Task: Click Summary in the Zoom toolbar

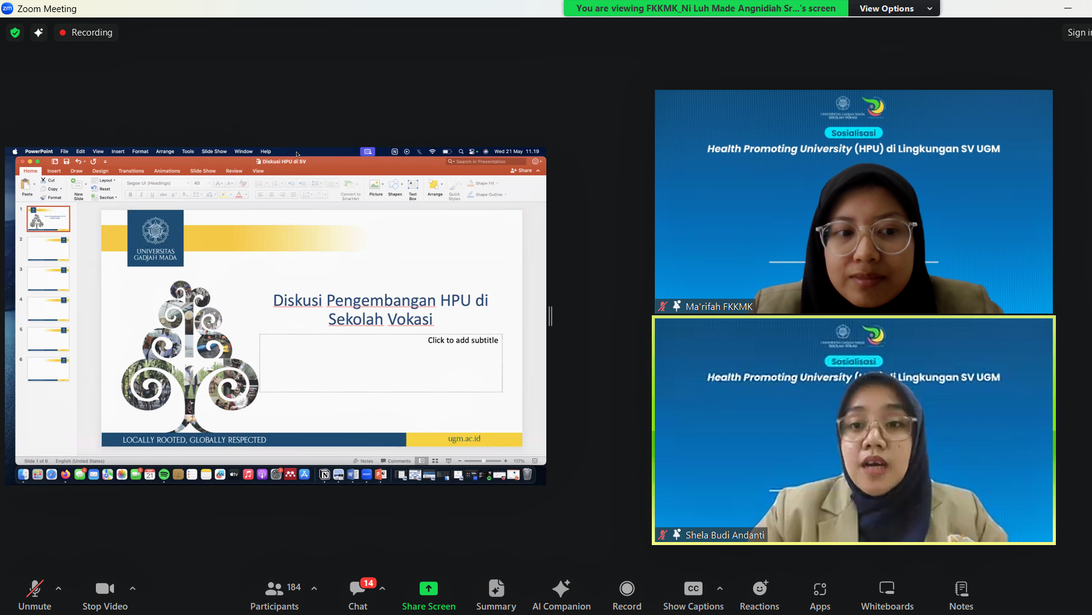Action: [495, 594]
